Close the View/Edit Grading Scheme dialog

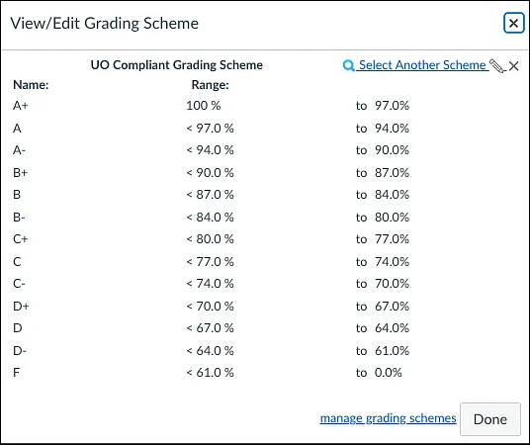point(514,24)
